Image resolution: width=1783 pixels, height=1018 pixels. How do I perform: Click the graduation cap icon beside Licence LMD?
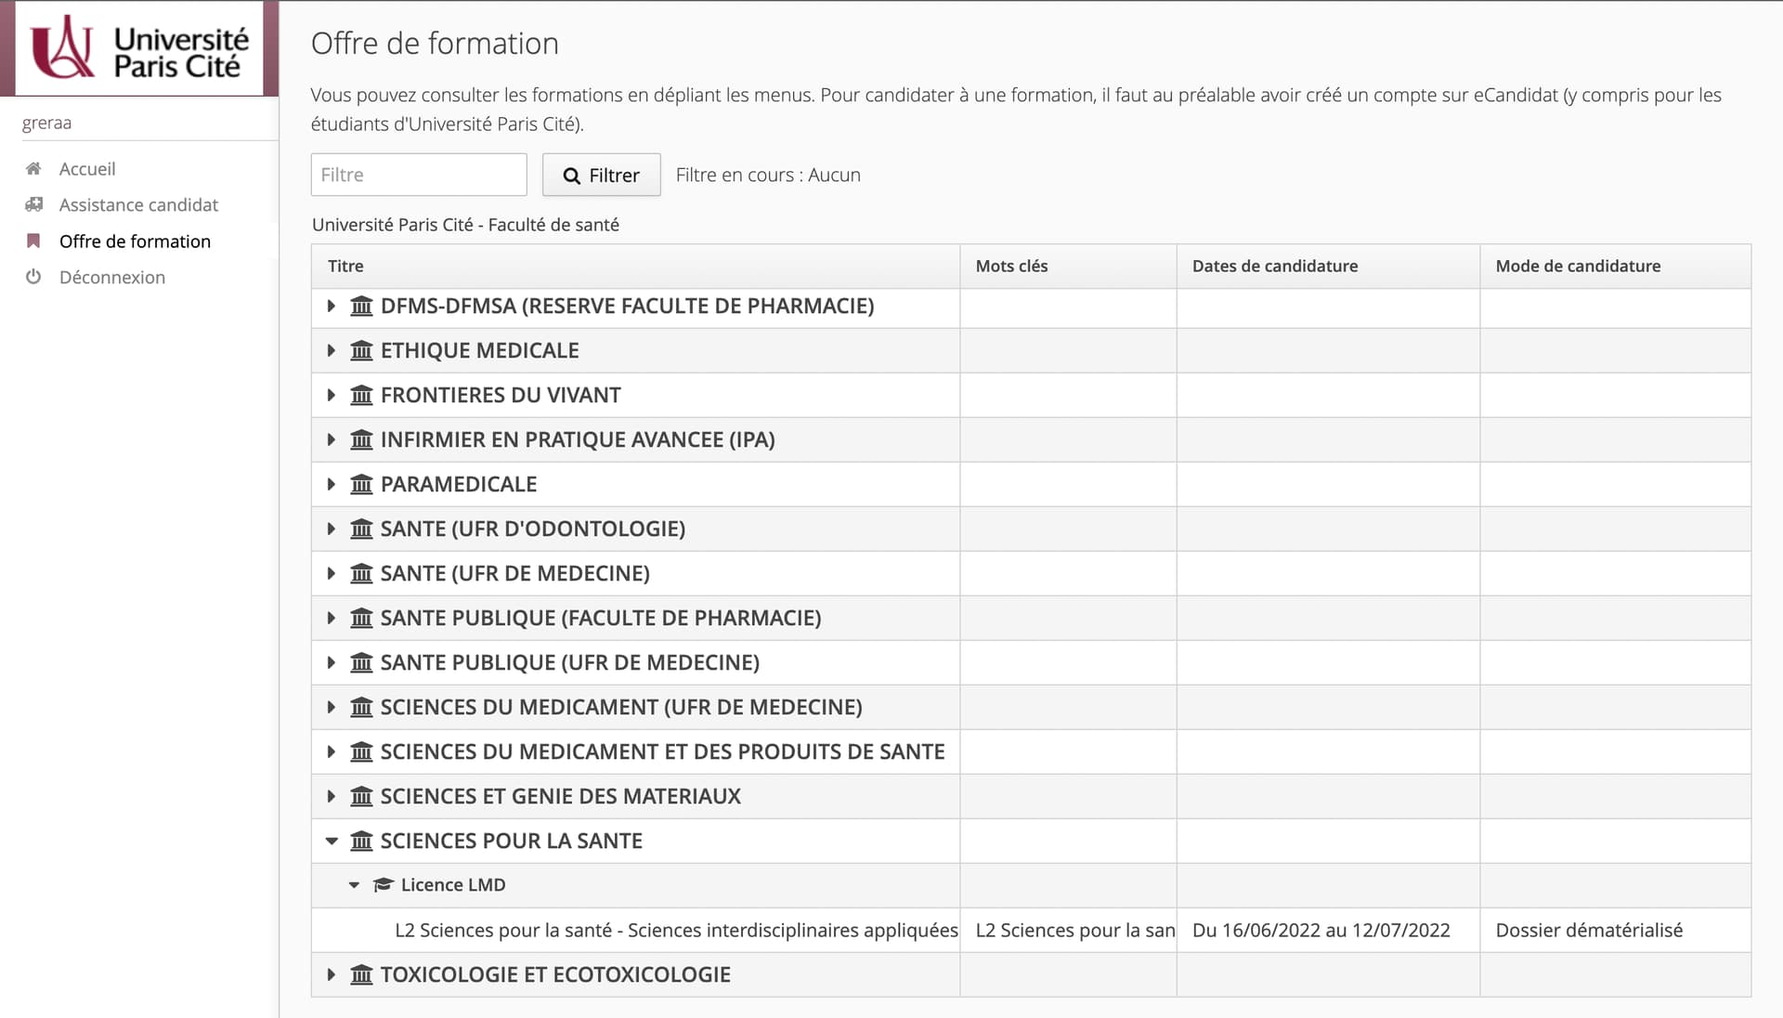(x=383, y=885)
